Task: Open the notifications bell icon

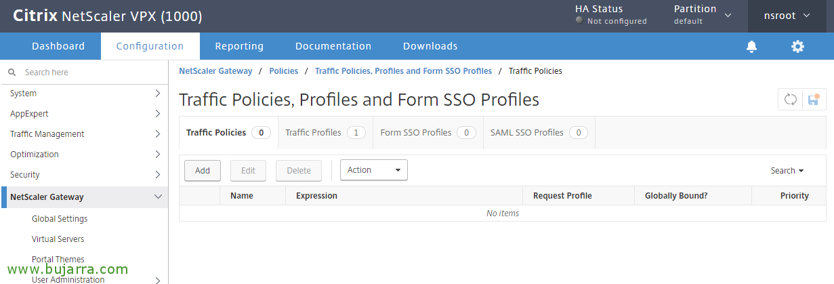Action: [751, 46]
